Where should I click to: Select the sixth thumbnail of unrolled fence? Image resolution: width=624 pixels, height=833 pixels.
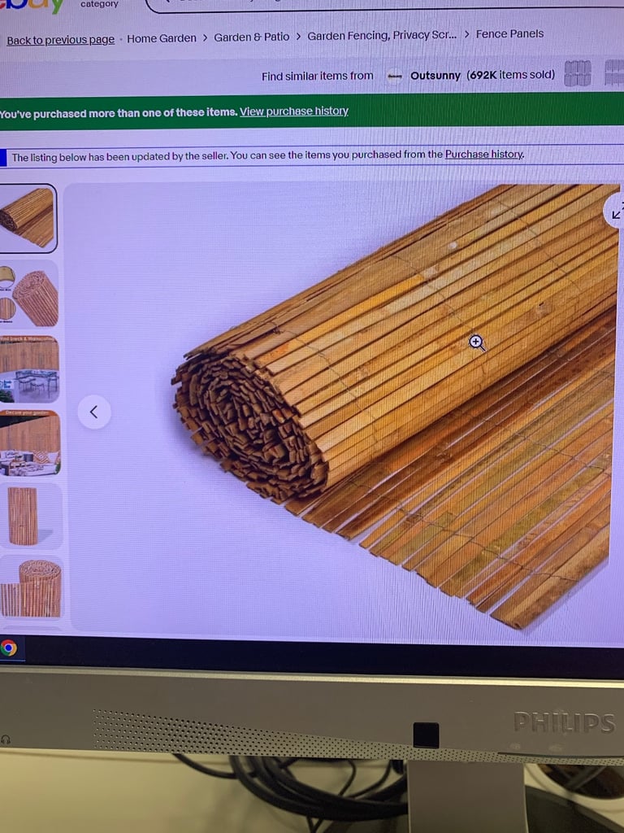31,588
